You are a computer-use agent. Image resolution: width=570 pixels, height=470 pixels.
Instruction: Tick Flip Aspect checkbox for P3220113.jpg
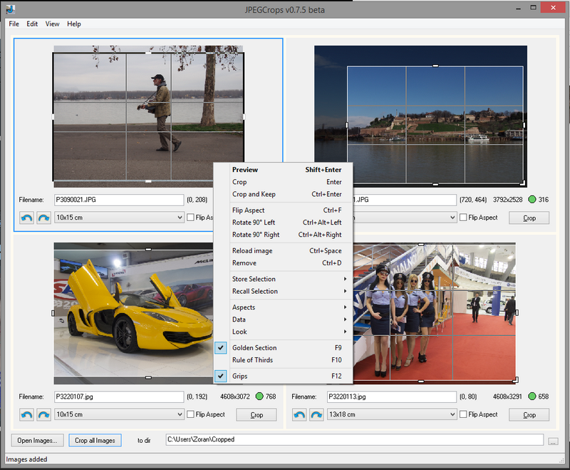(x=462, y=414)
